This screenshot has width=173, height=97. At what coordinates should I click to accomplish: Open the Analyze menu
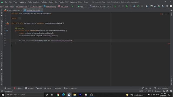coord(36,2)
